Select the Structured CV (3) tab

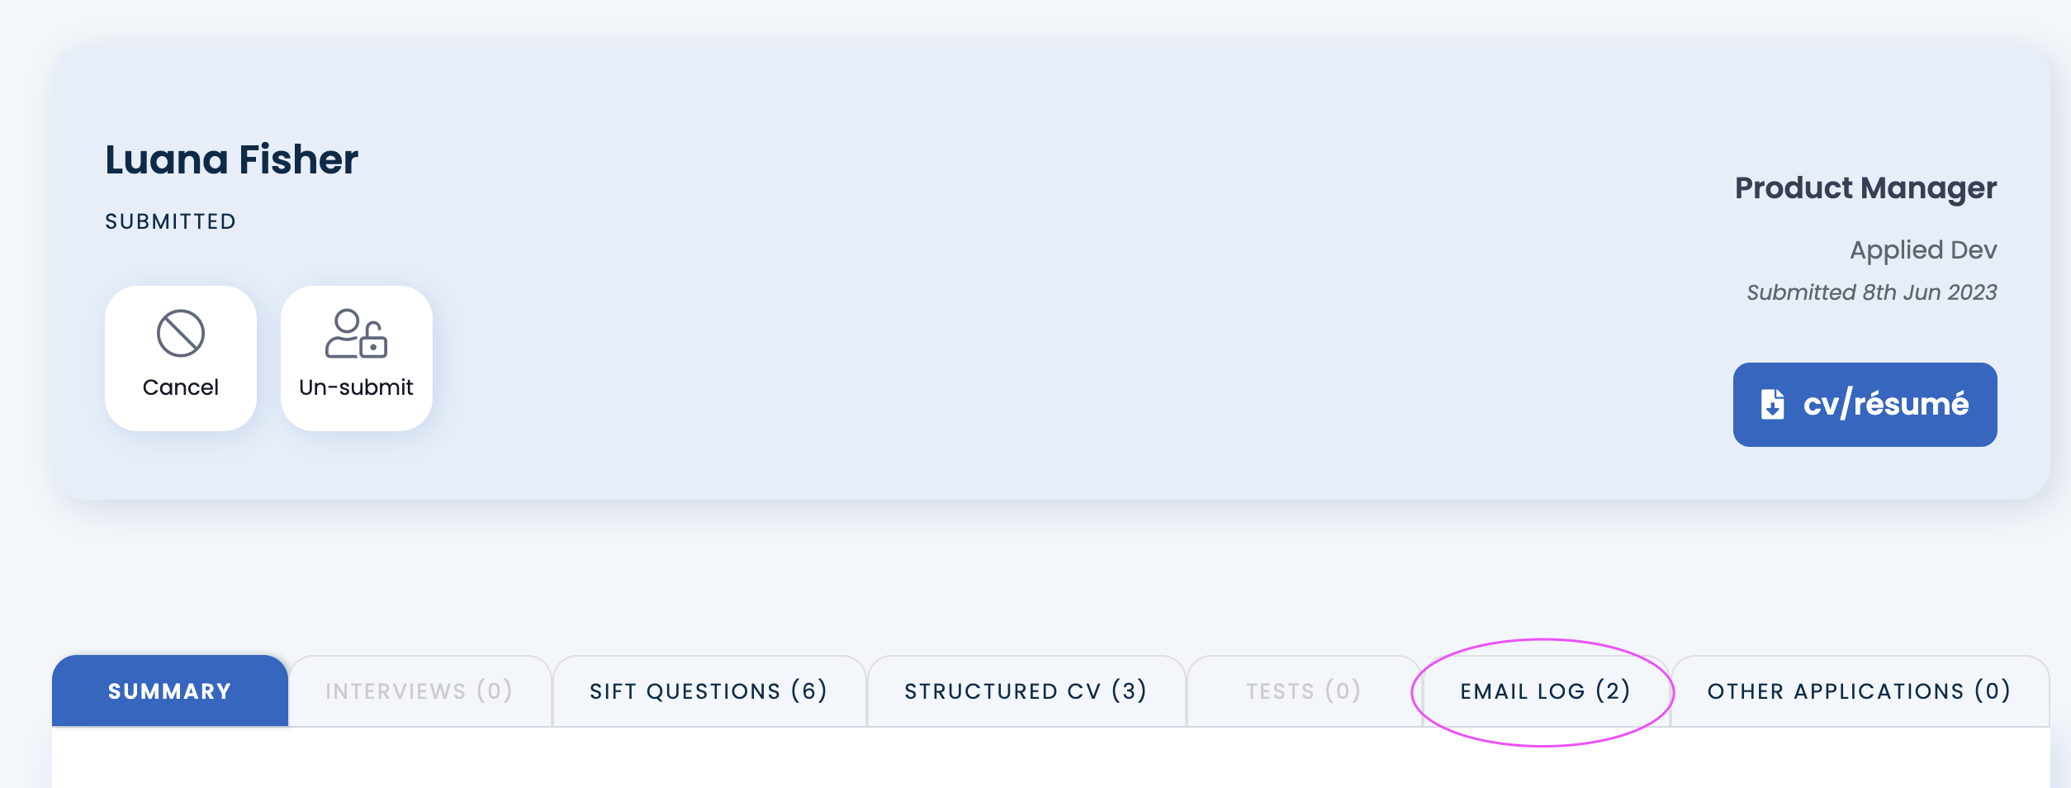pyautogui.click(x=1026, y=691)
